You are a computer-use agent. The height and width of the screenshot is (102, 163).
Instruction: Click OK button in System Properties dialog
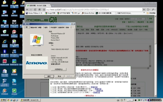point(49,76)
